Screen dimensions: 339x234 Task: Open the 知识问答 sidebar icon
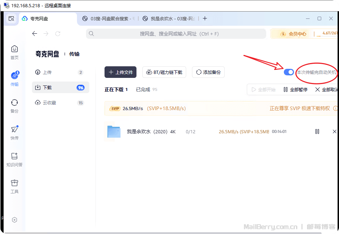tap(15, 159)
